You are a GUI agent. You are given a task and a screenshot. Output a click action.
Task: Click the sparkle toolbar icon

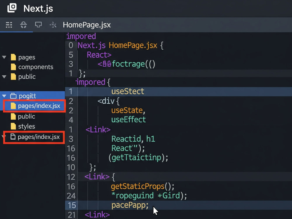coord(53,25)
